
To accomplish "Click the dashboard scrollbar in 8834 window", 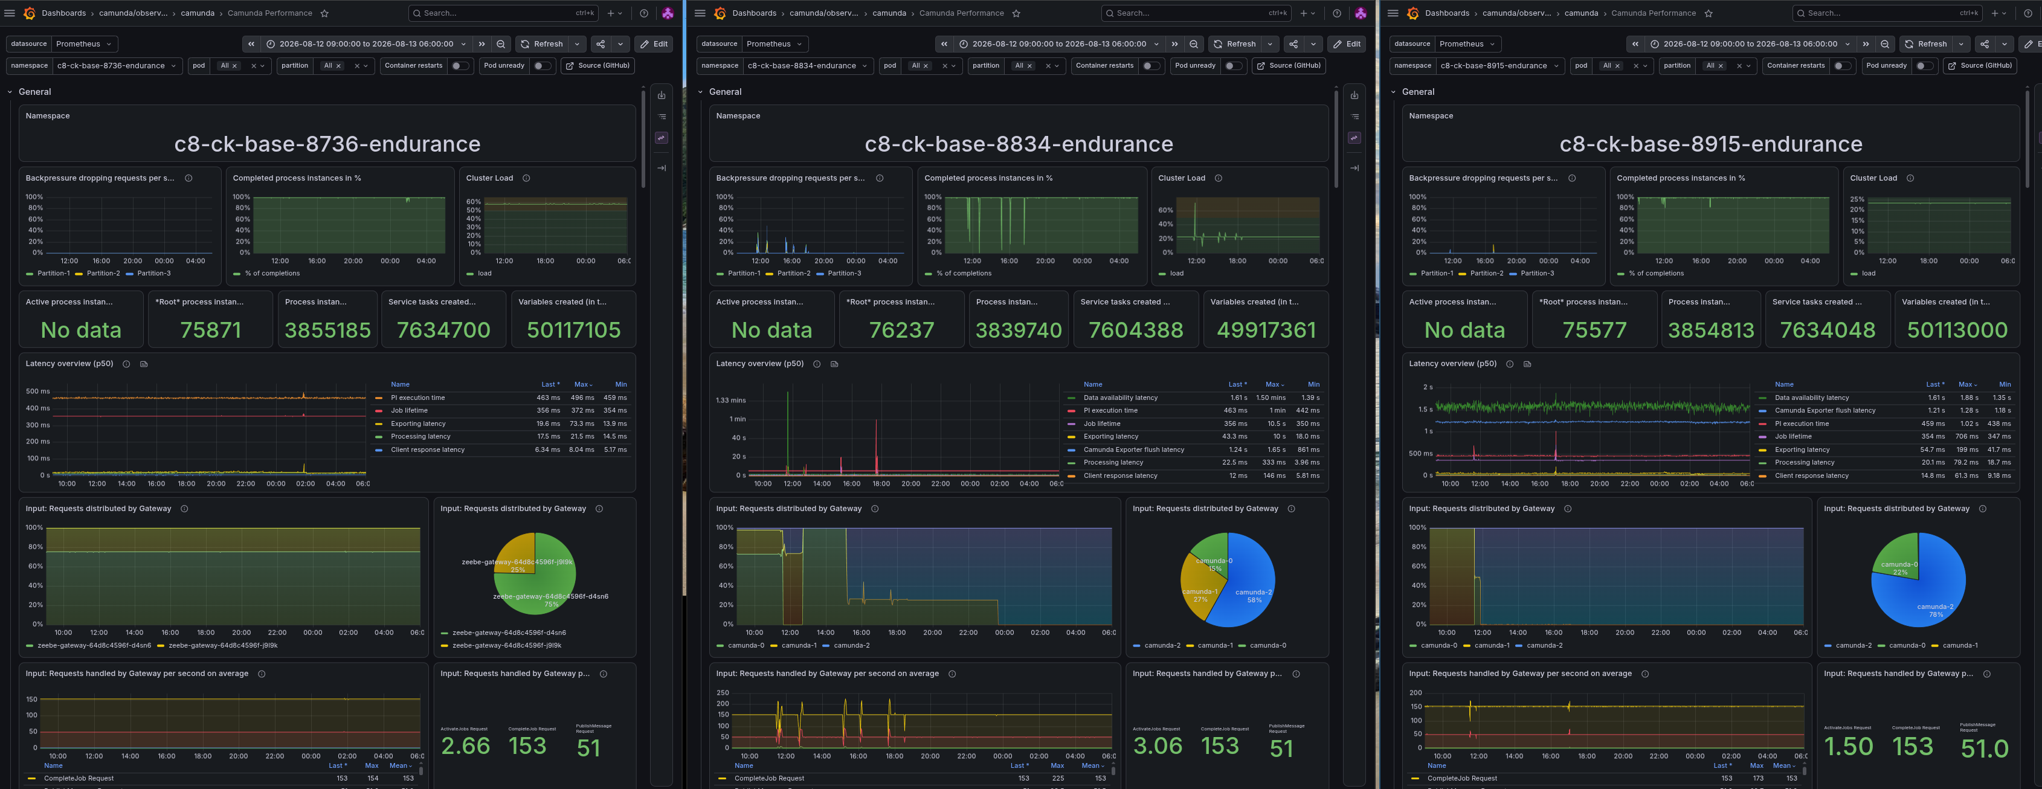I will 1336,139.
